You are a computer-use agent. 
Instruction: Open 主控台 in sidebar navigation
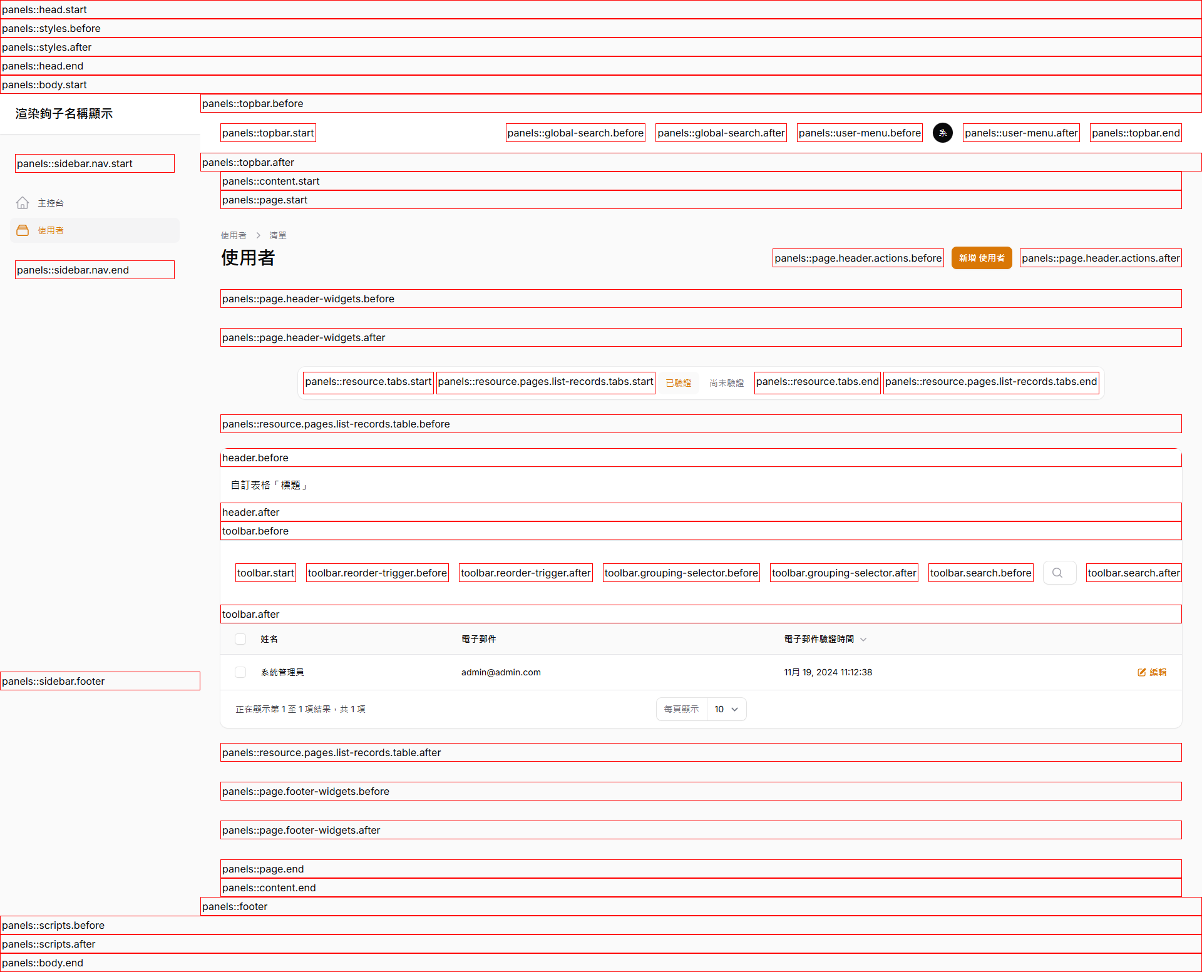tap(95, 203)
